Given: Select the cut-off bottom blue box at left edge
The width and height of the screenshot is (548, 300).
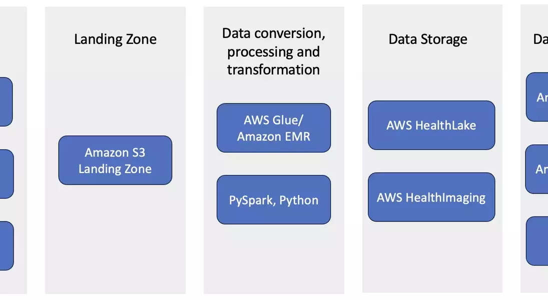Looking at the screenshot, I should point(6,246).
